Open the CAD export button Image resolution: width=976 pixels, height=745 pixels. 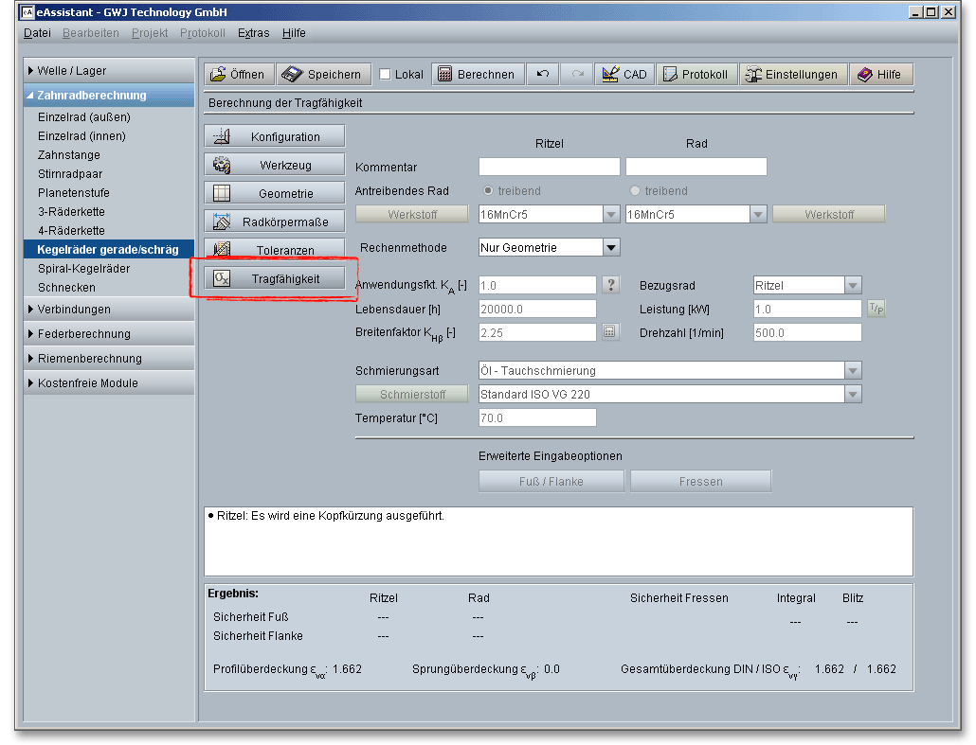tap(624, 75)
